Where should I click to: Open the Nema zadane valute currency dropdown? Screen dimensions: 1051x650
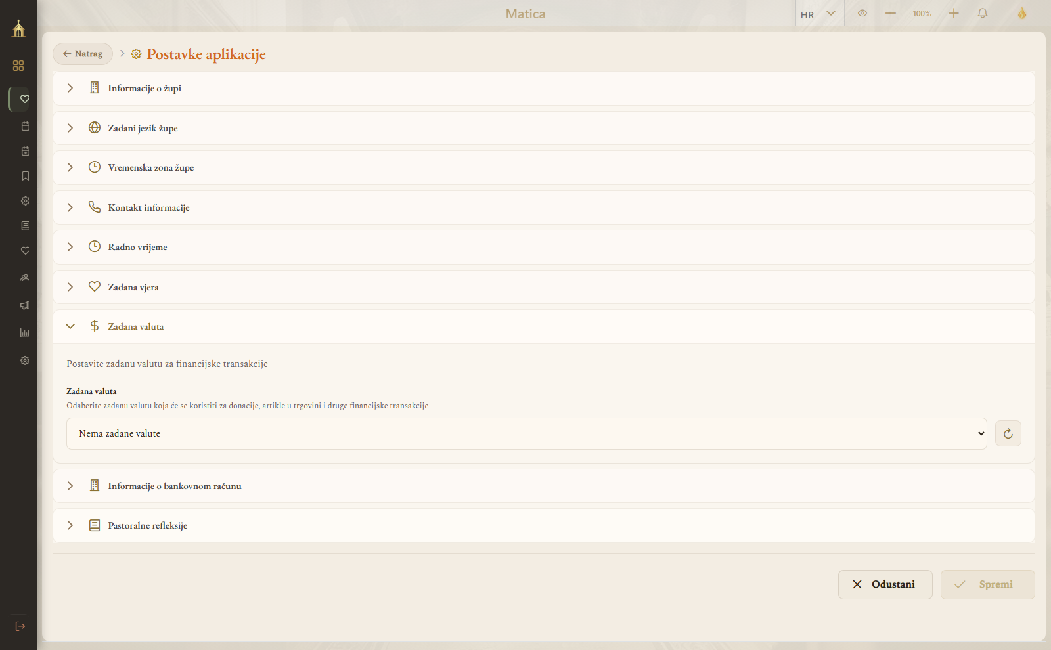[527, 433]
